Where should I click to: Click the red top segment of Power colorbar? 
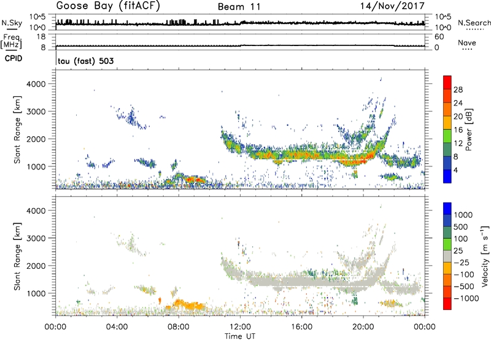447,82
